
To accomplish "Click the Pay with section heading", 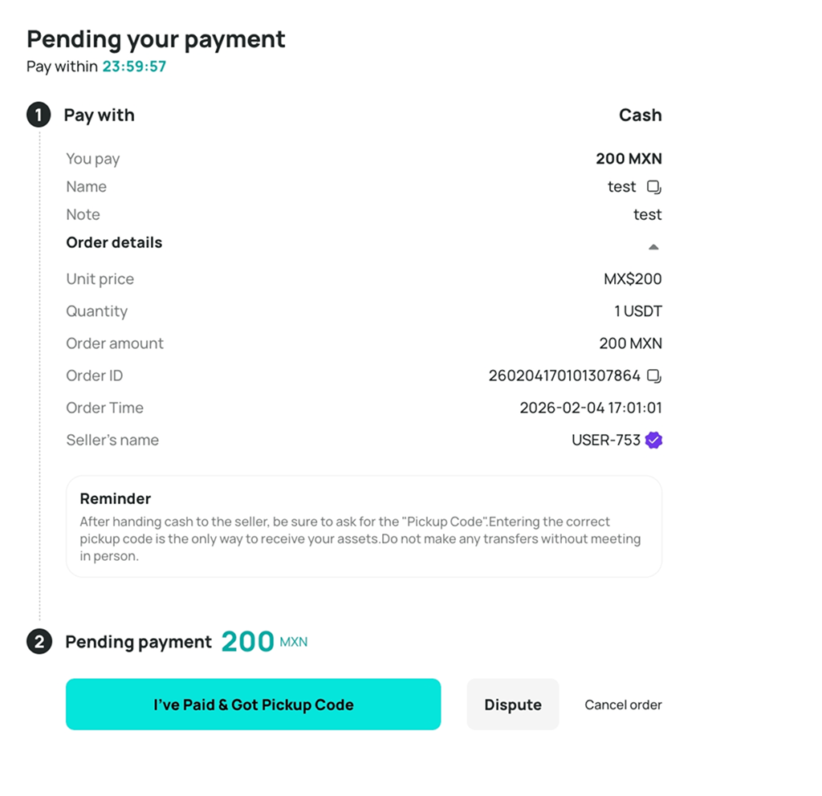I will (99, 116).
